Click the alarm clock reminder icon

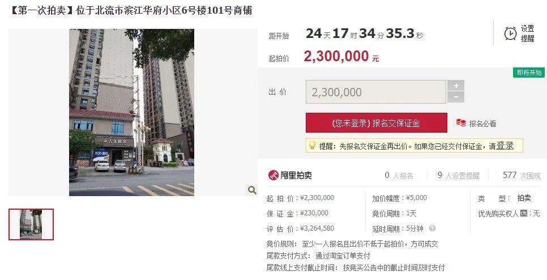pos(510,33)
